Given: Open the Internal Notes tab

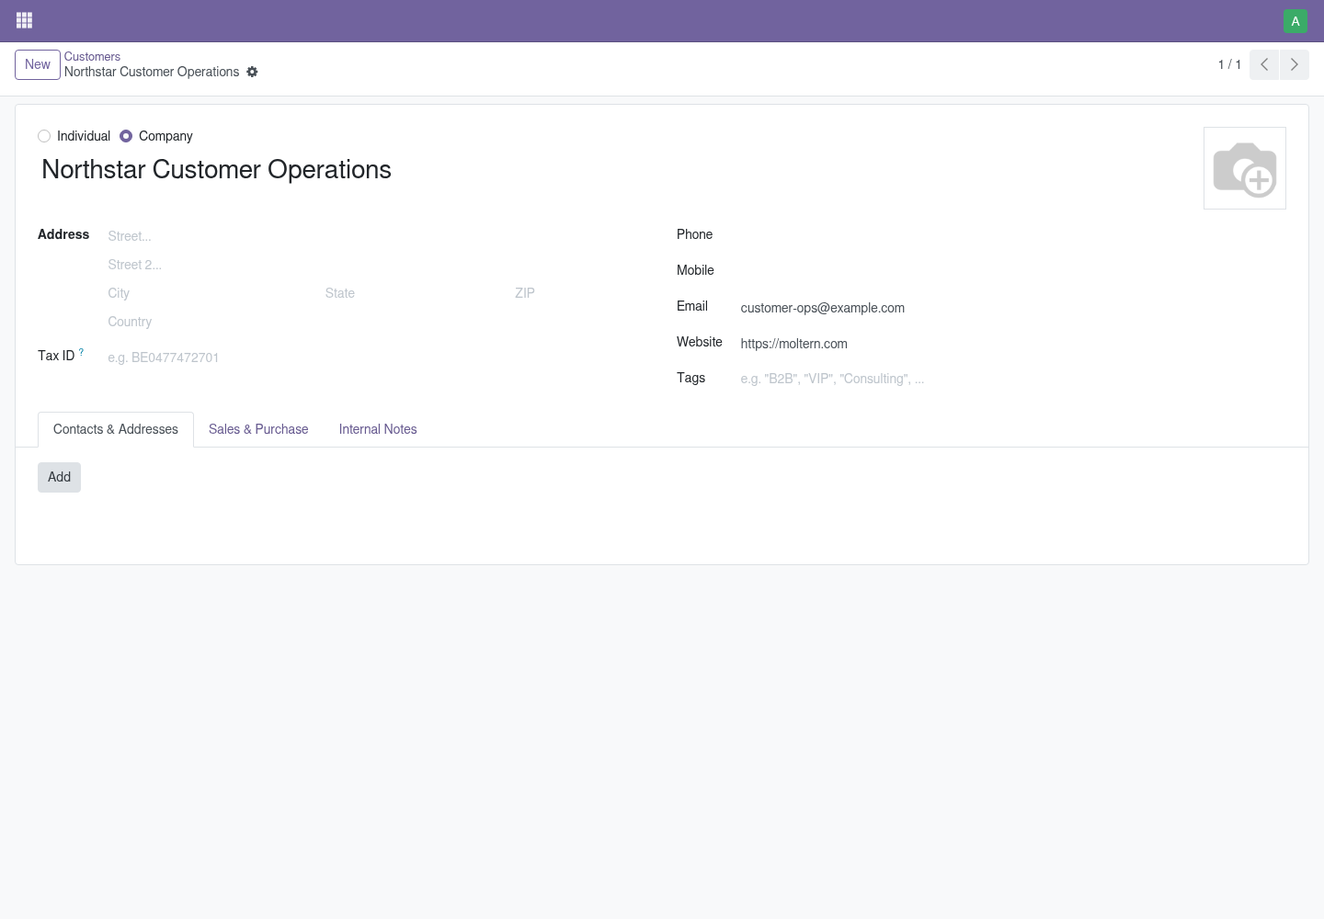Looking at the screenshot, I should click(378, 429).
